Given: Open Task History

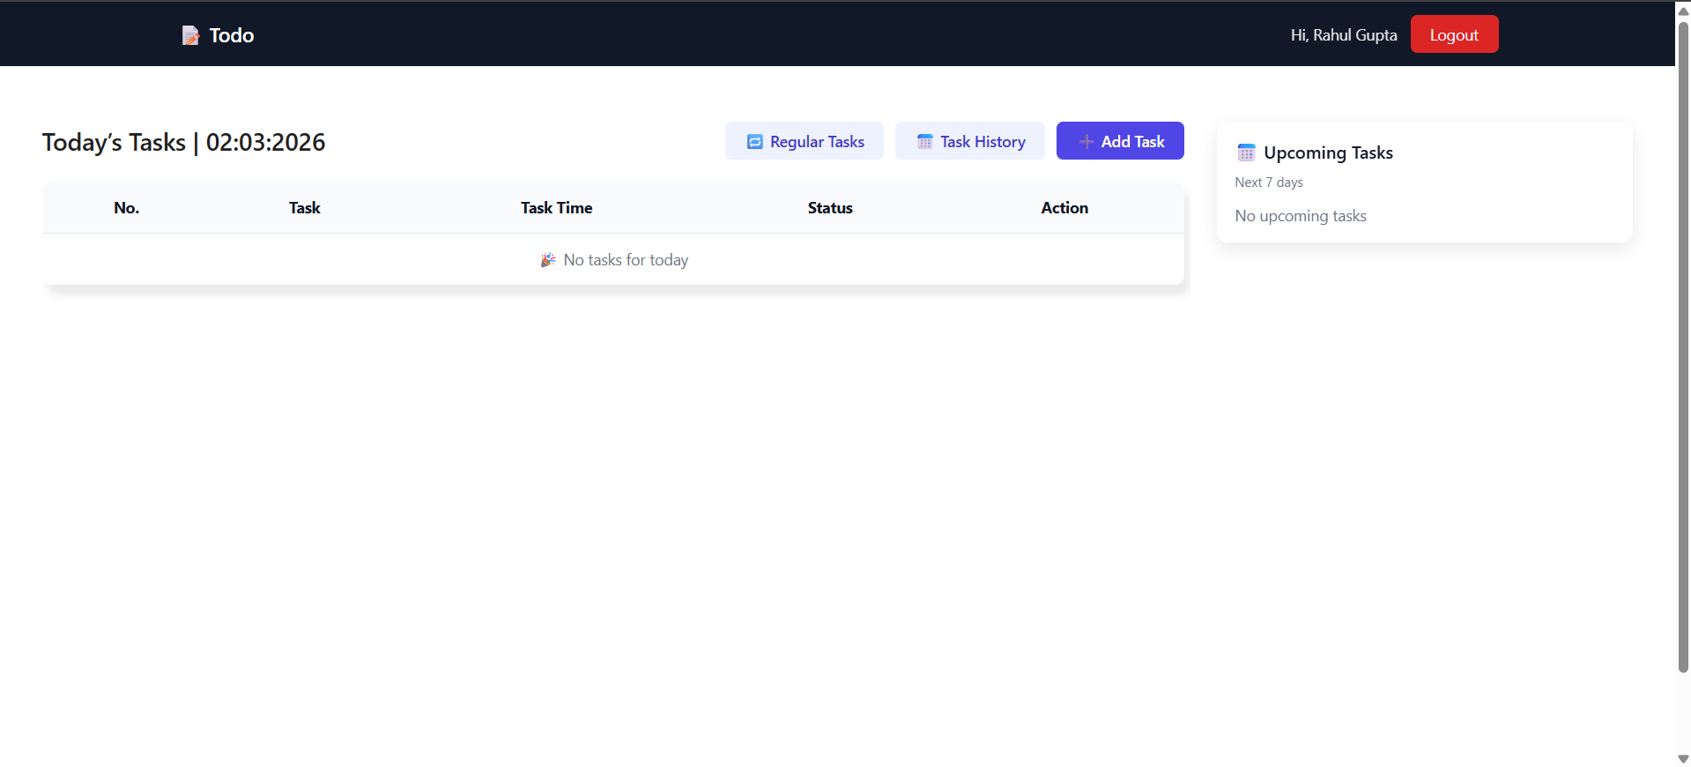Looking at the screenshot, I should tap(969, 141).
